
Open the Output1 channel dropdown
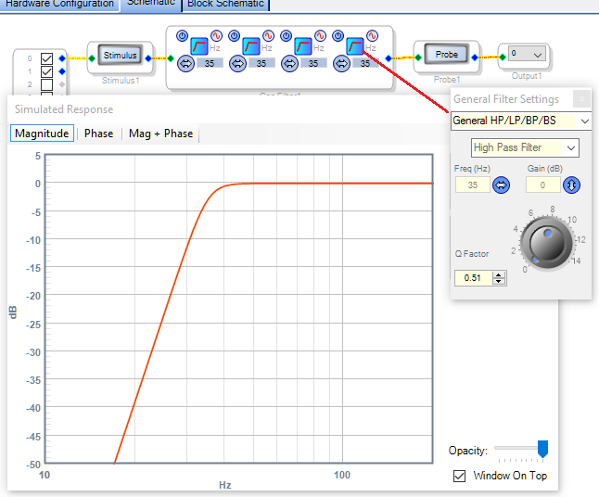527,54
